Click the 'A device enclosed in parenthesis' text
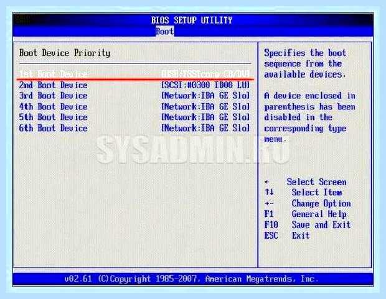Image resolution: width=386 pixels, height=299 pixels. [309, 117]
